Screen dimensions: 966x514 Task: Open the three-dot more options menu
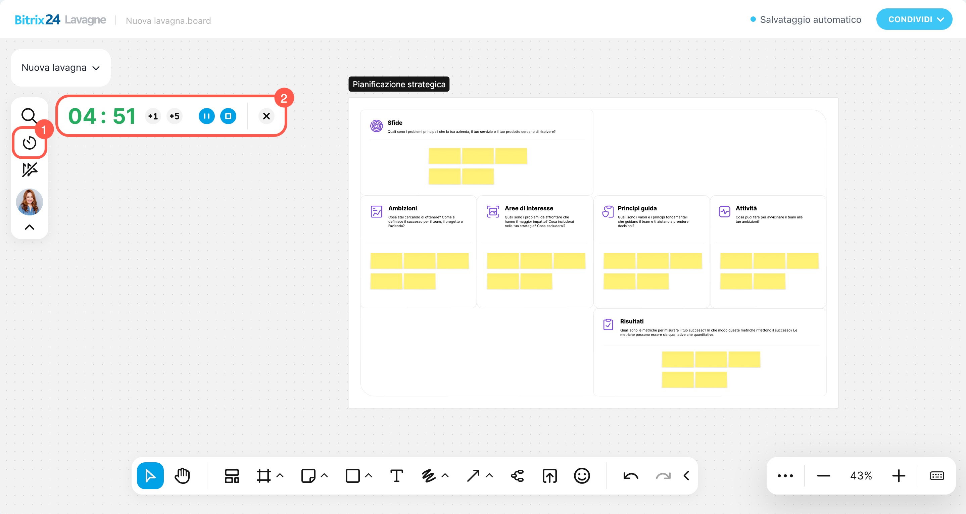pos(785,476)
